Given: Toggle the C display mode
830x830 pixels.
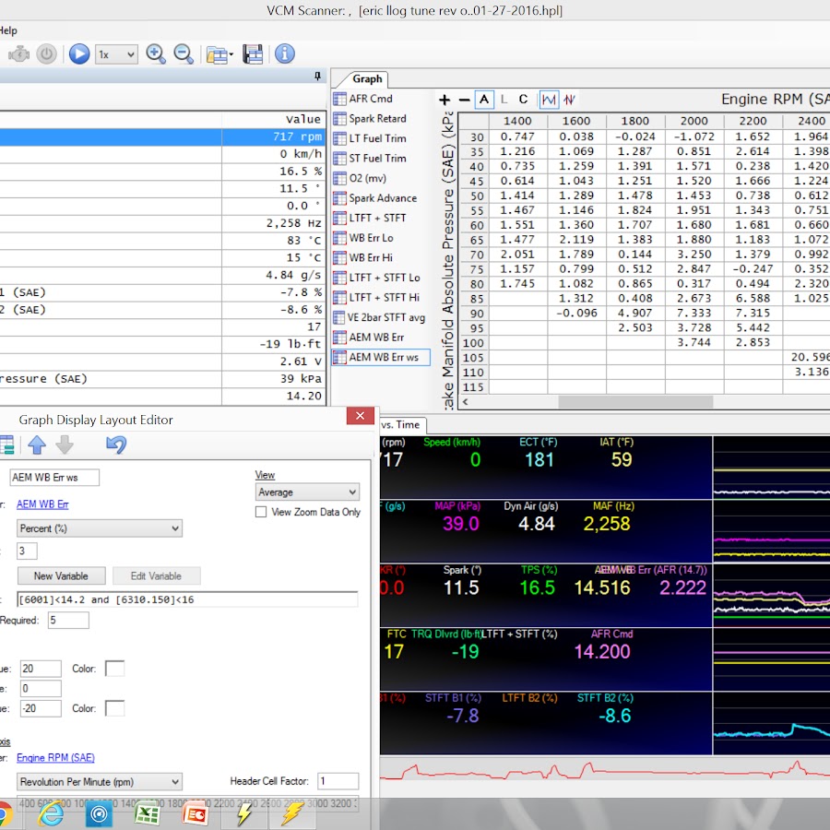Looking at the screenshot, I should [x=523, y=100].
